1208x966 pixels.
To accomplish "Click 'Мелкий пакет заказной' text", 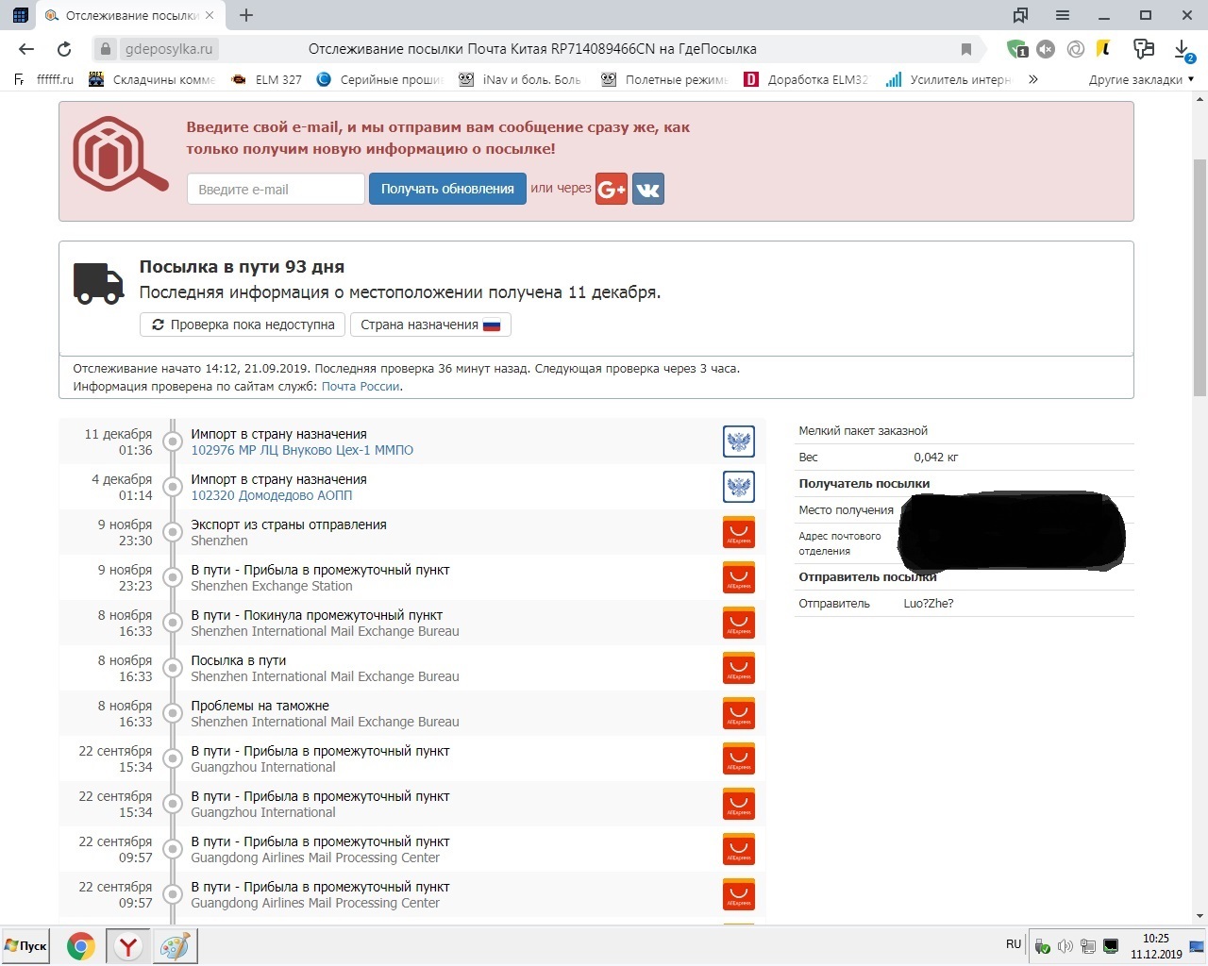I will 864,431.
